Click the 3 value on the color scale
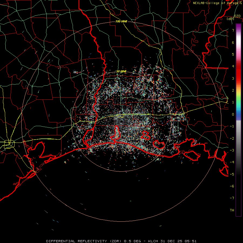243x243 pixels. coord(233,78)
